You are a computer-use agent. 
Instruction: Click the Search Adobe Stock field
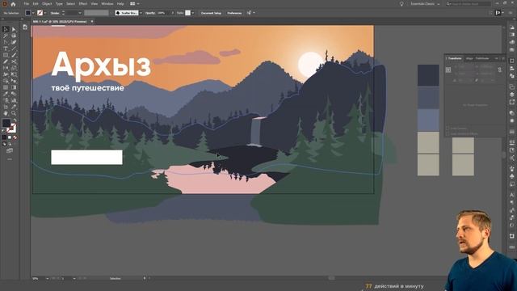pos(469,4)
